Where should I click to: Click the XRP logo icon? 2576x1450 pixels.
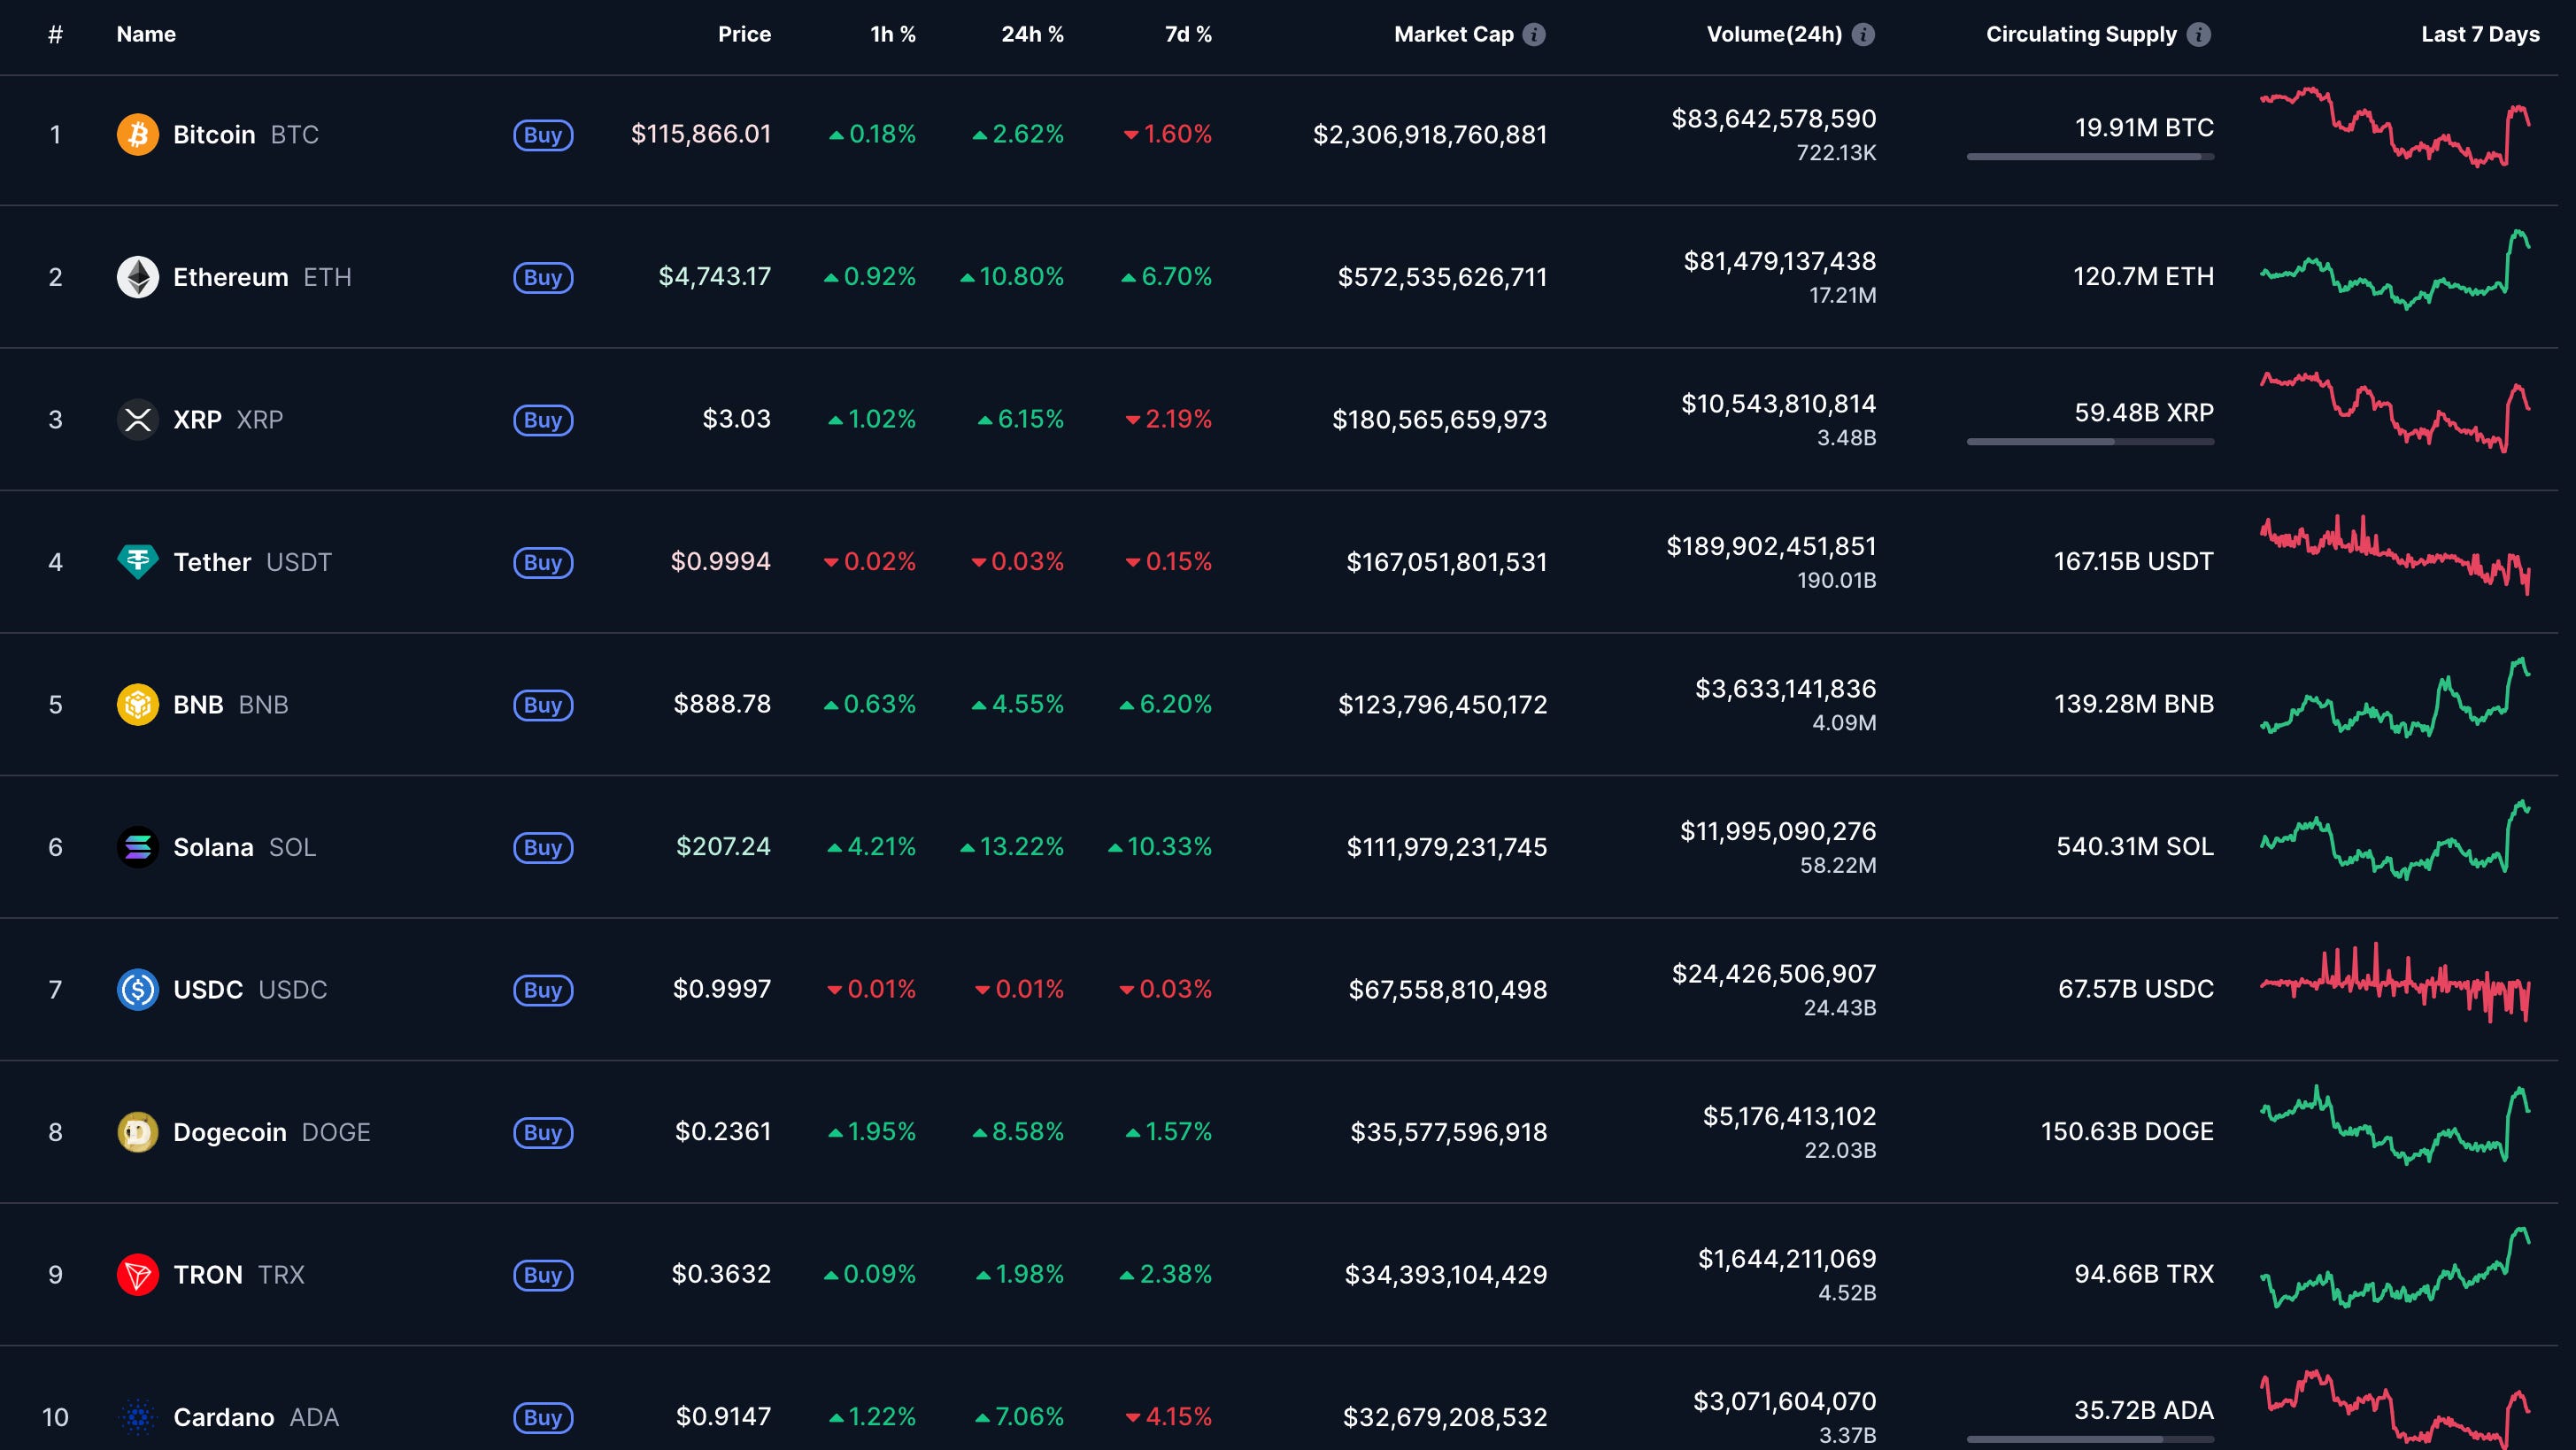click(x=138, y=419)
